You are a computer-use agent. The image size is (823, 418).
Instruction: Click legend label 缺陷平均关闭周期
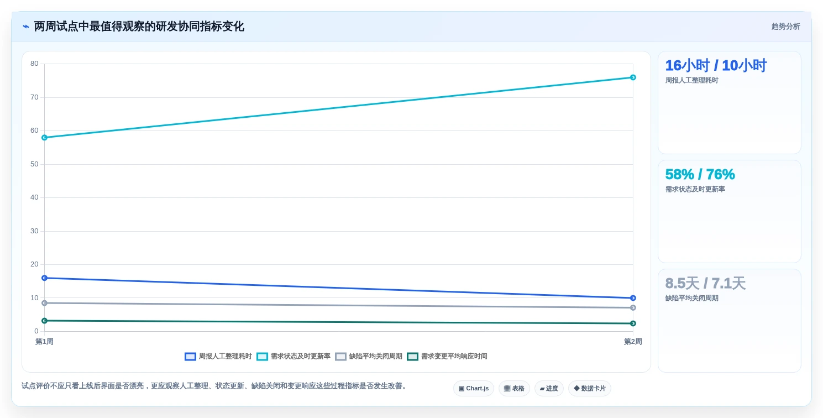click(376, 357)
